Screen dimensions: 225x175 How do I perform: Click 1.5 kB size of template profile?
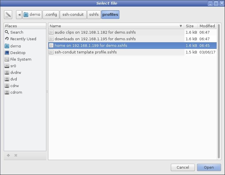coord(191,52)
